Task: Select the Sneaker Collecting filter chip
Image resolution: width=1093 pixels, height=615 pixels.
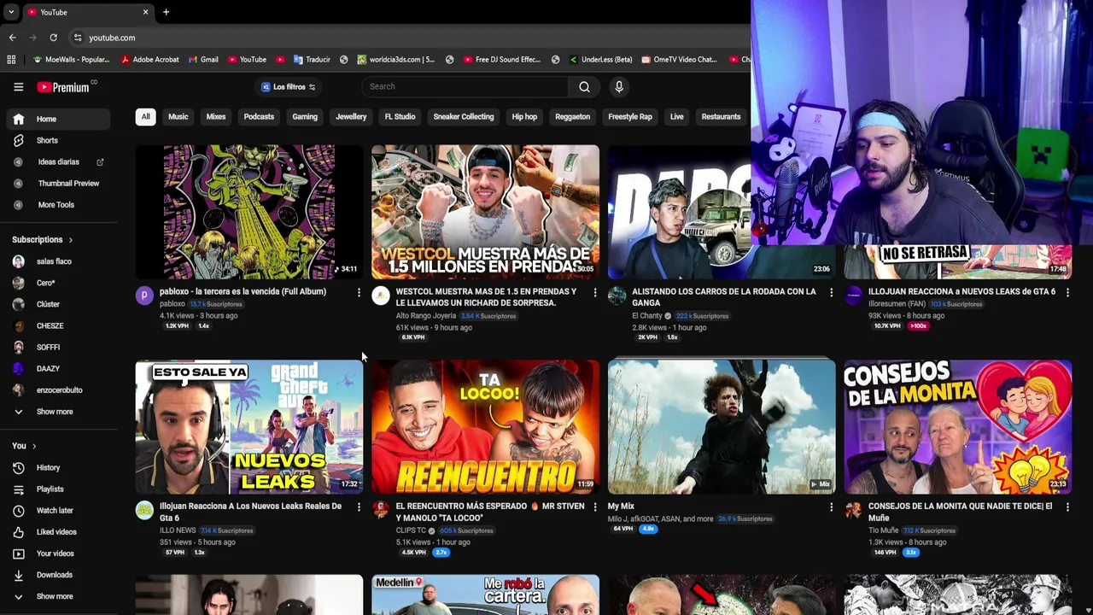Action: pos(464,117)
